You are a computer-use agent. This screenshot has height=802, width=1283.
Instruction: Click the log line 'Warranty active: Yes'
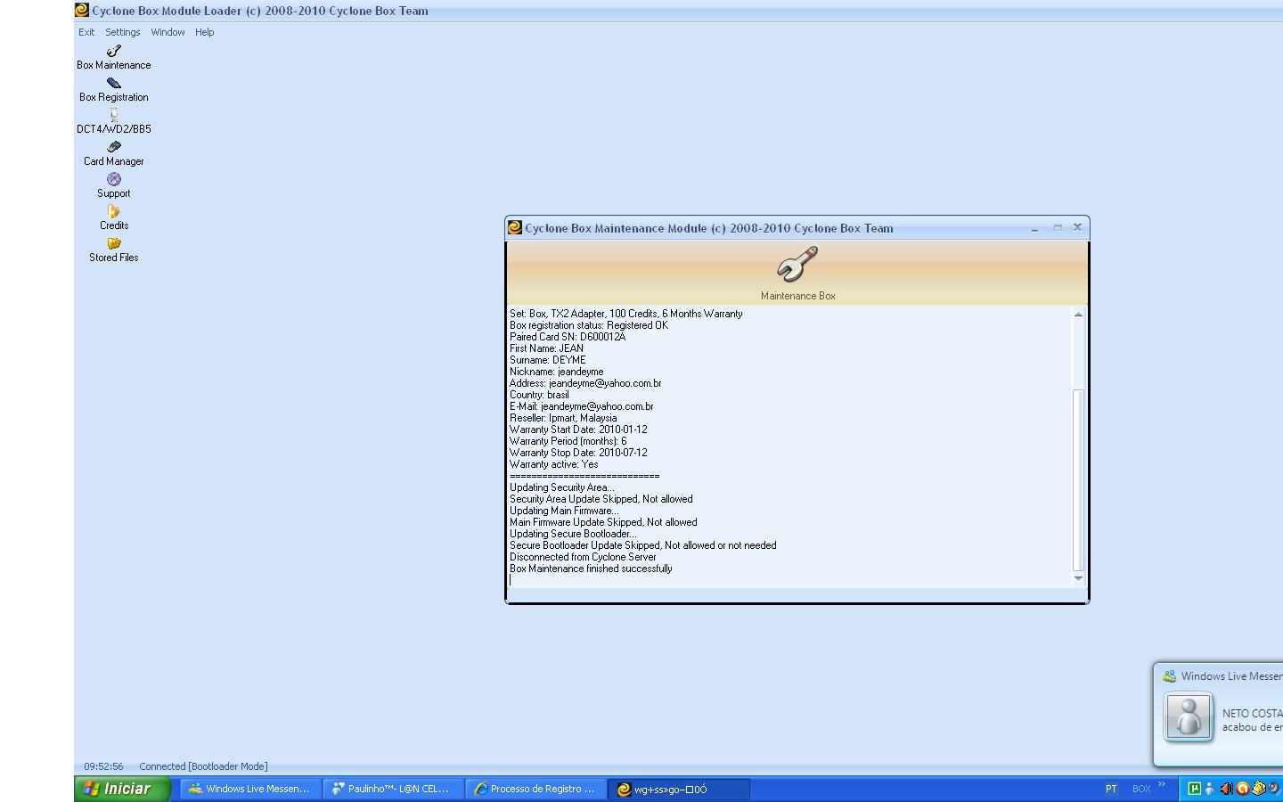tap(554, 464)
